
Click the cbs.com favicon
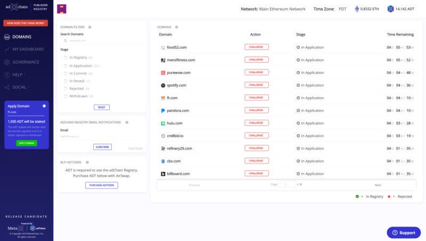pos(163,161)
